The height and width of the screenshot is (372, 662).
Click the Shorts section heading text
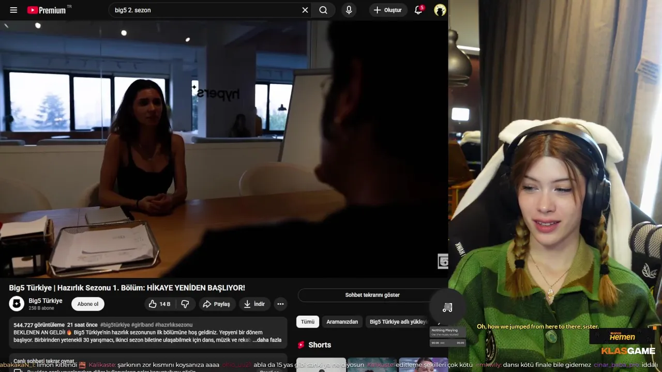(x=320, y=345)
